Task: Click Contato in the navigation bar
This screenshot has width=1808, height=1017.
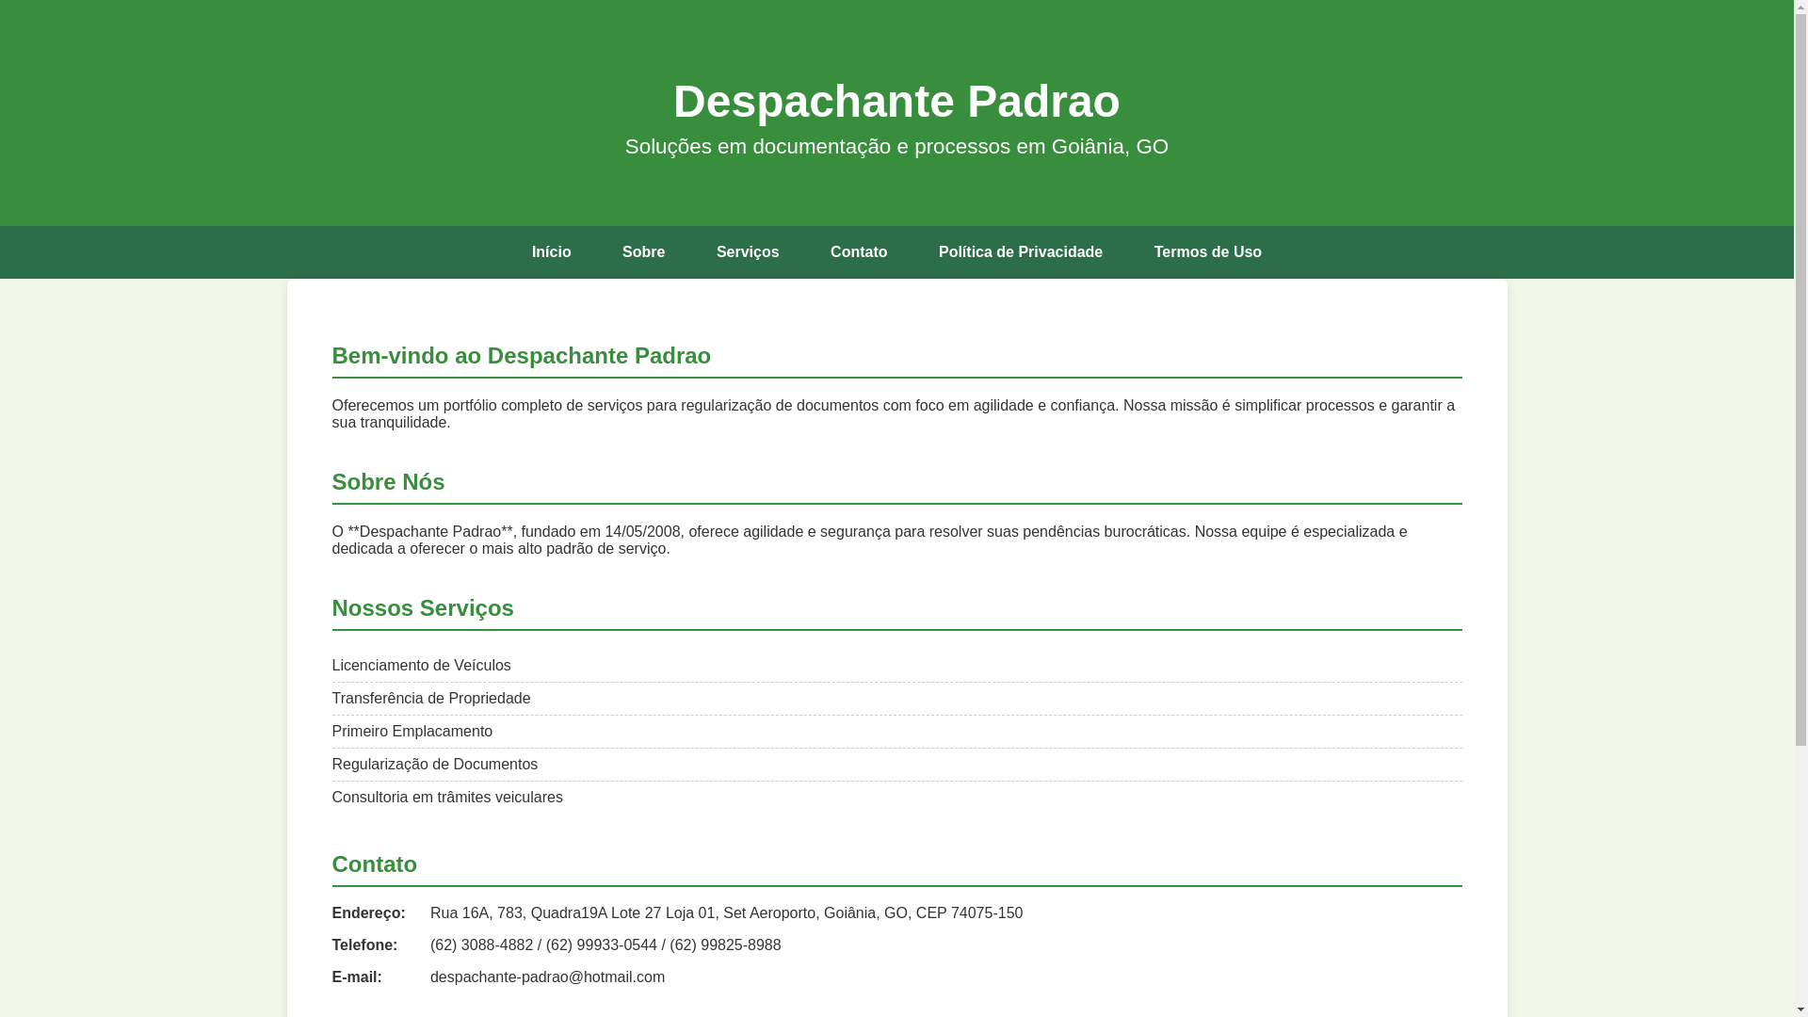Action: pyautogui.click(x=859, y=252)
